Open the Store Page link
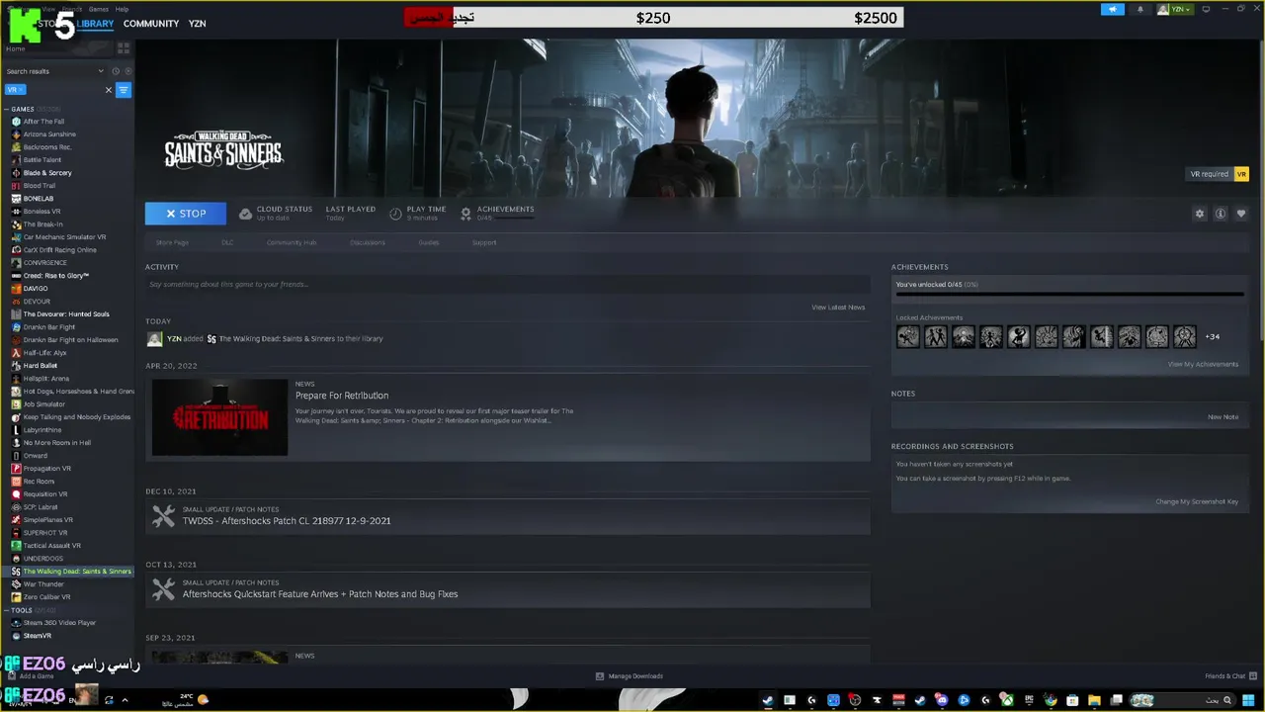1265x712 pixels. pyautogui.click(x=172, y=242)
